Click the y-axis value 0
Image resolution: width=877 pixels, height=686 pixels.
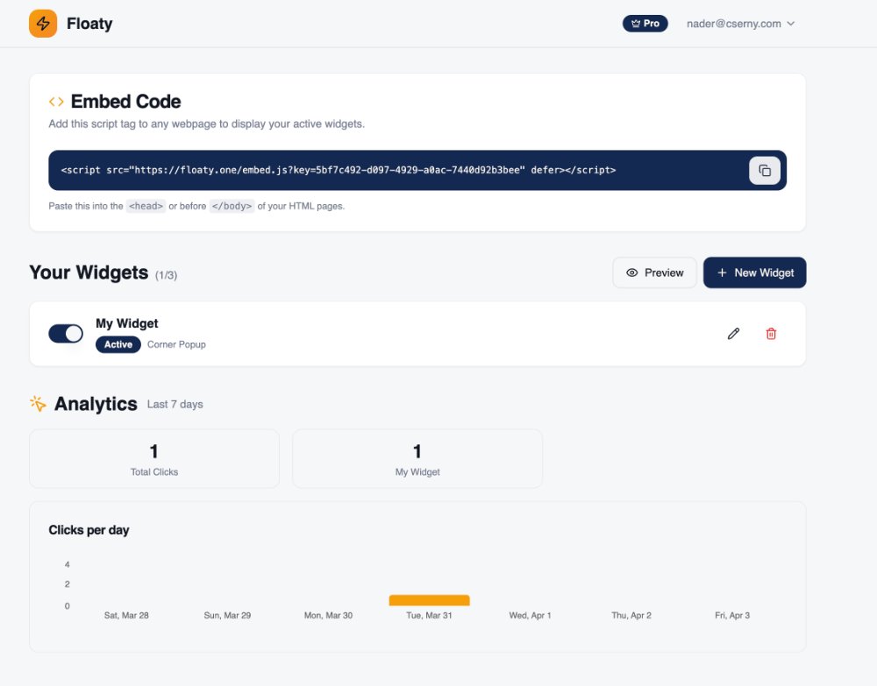[x=68, y=605]
